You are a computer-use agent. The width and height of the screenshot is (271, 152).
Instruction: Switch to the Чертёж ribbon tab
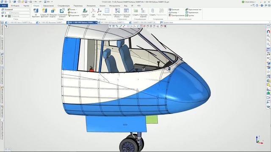coord(26,5)
